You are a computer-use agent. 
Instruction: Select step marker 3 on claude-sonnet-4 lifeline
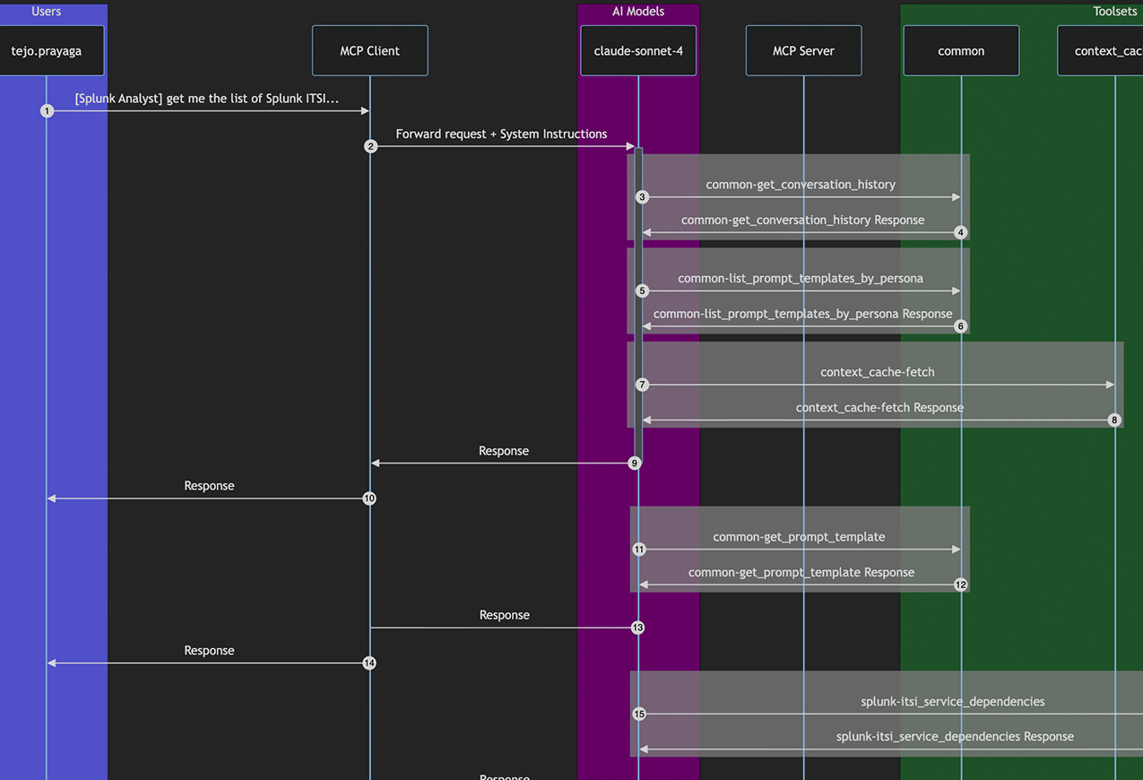(x=642, y=196)
